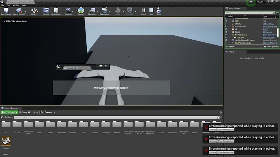This screenshot has width=280, height=157.
Task: Toggle visibility of HUD actor
Action: tap(226, 21)
